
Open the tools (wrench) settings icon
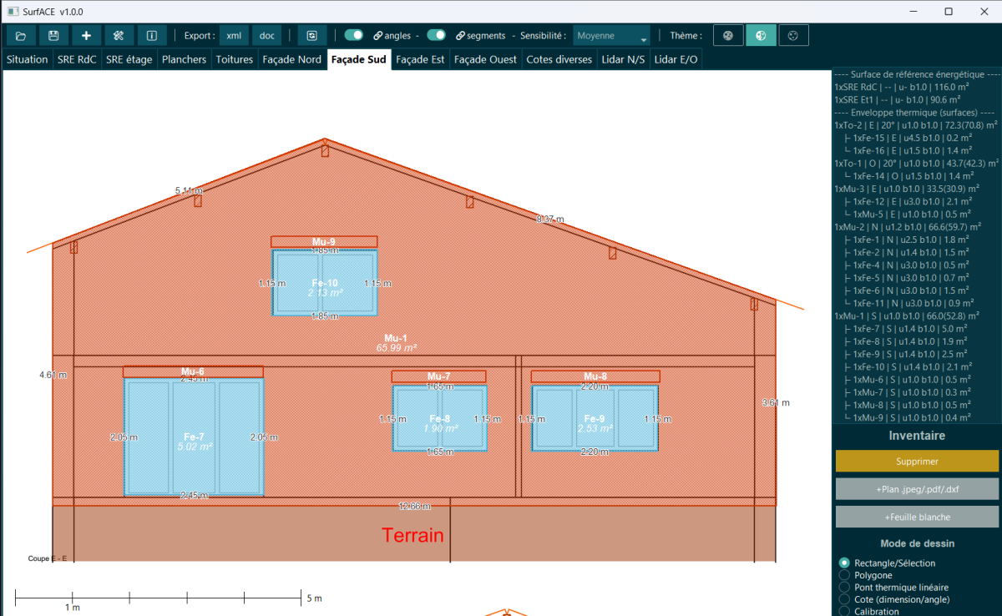tap(119, 36)
